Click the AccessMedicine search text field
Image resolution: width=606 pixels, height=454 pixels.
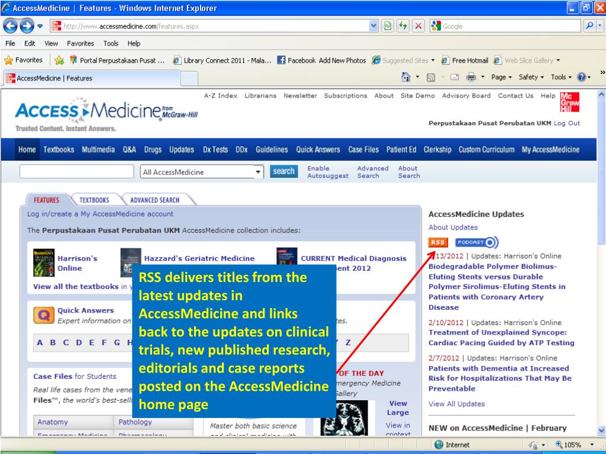(77, 172)
